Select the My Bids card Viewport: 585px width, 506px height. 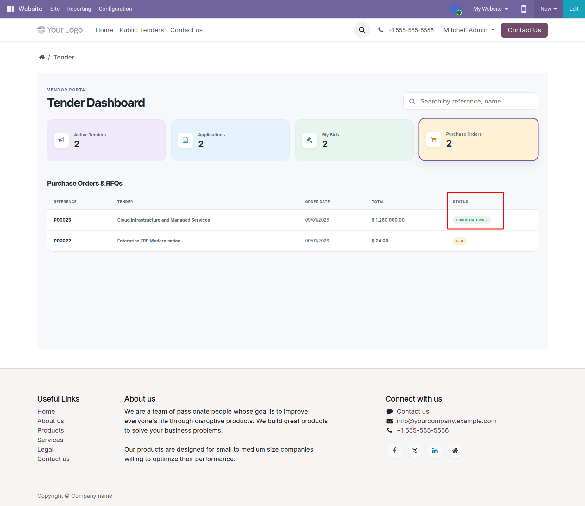coord(355,140)
